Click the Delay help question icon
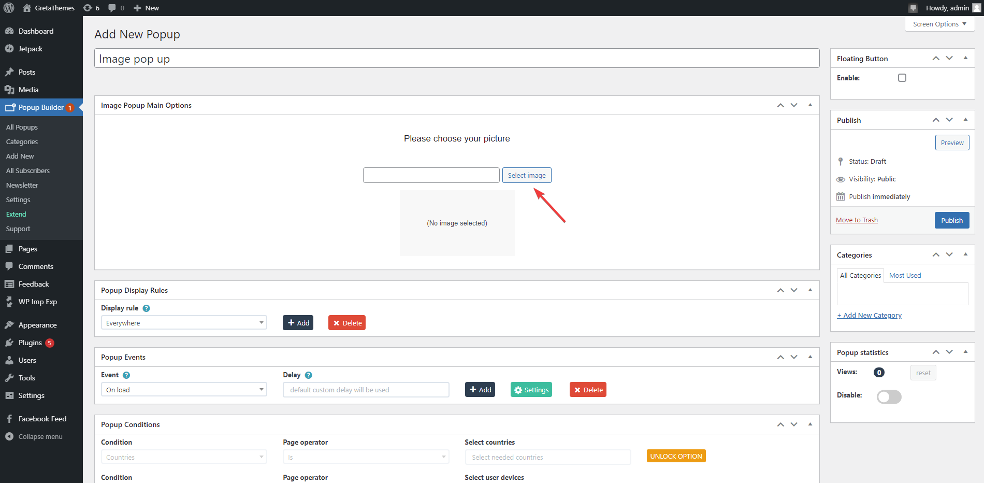984x483 pixels. point(309,375)
